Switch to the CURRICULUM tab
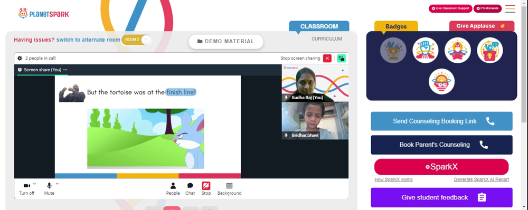This screenshot has width=528, height=210. coord(327,39)
